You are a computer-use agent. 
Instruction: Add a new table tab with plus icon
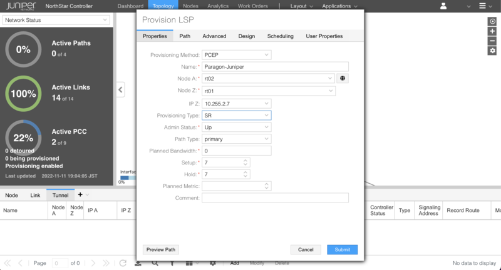click(x=80, y=194)
